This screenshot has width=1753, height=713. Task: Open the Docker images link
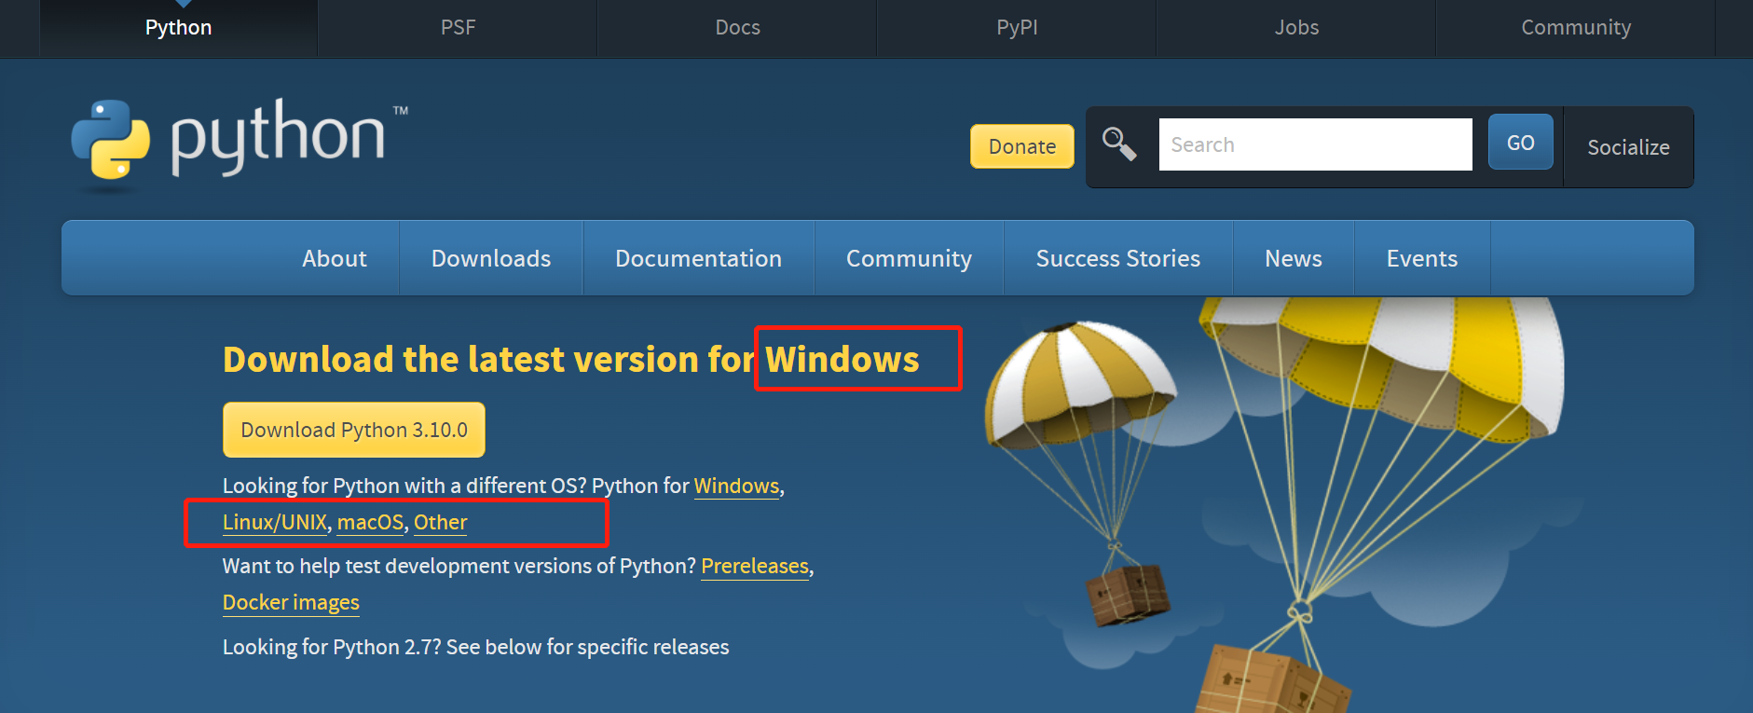(291, 602)
